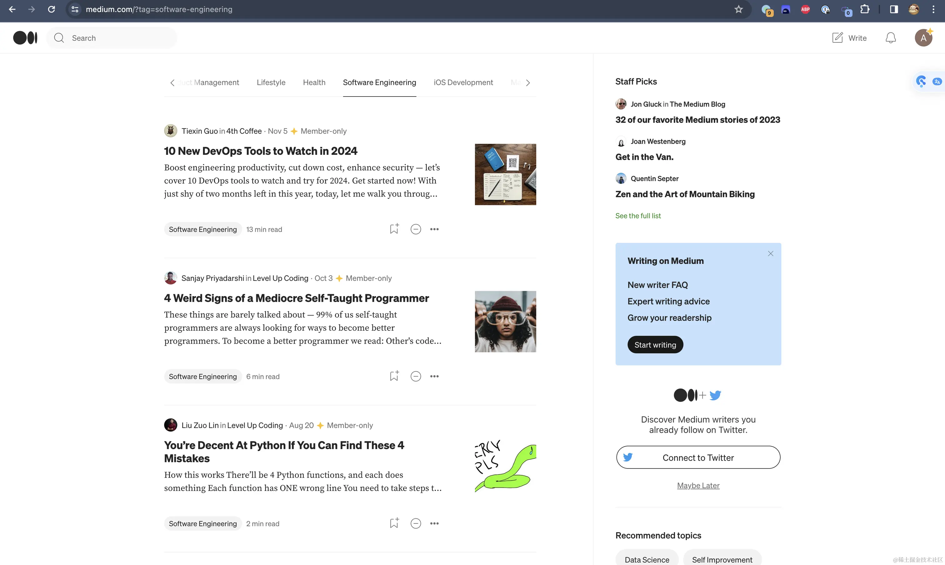The width and height of the screenshot is (945, 565).
Task: Select the Lifestyle topic tab
Action: 271,82
